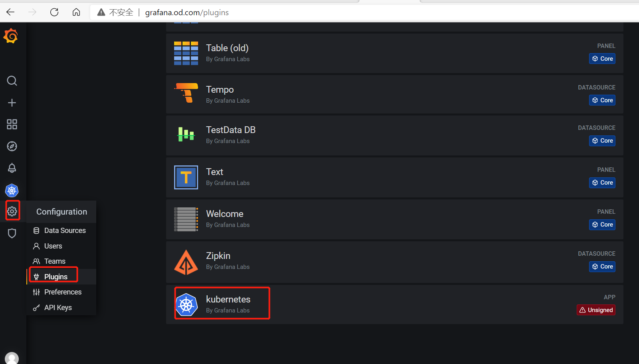This screenshot has width=639, height=364.
Task: Select the TestData DB plugin logo
Action: pyautogui.click(x=186, y=135)
